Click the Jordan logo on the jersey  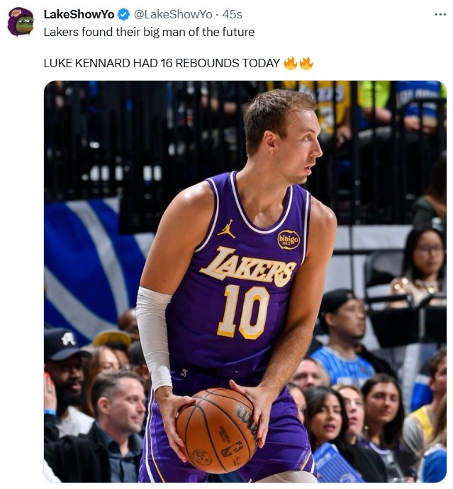(225, 229)
